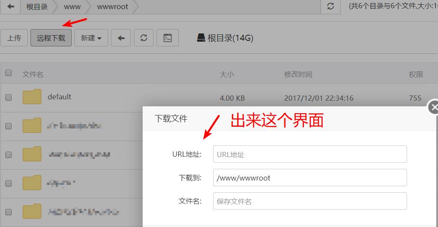Image resolution: width=438 pixels, height=227 pixels.
Task: Click the 远程下载 button
Action: coord(51,38)
